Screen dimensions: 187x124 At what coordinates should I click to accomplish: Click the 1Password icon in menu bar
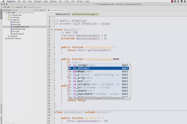pyautogui.click(x=178, y=2)
